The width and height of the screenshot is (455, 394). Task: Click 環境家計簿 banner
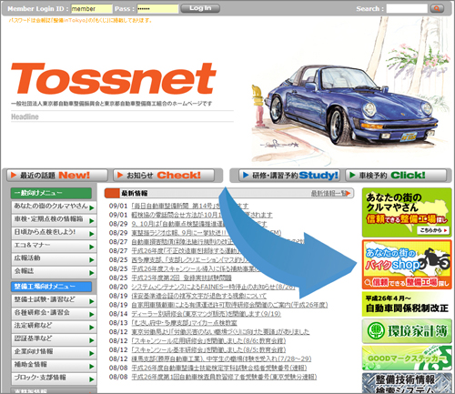pos(407,331)
